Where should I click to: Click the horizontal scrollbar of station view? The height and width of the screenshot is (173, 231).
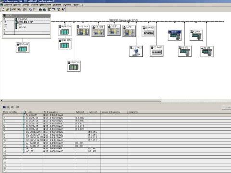click(x=82, y=100)
